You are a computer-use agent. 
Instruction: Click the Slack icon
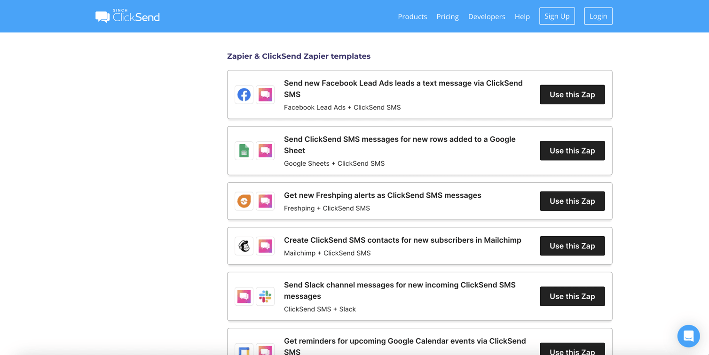pos(265,296)
